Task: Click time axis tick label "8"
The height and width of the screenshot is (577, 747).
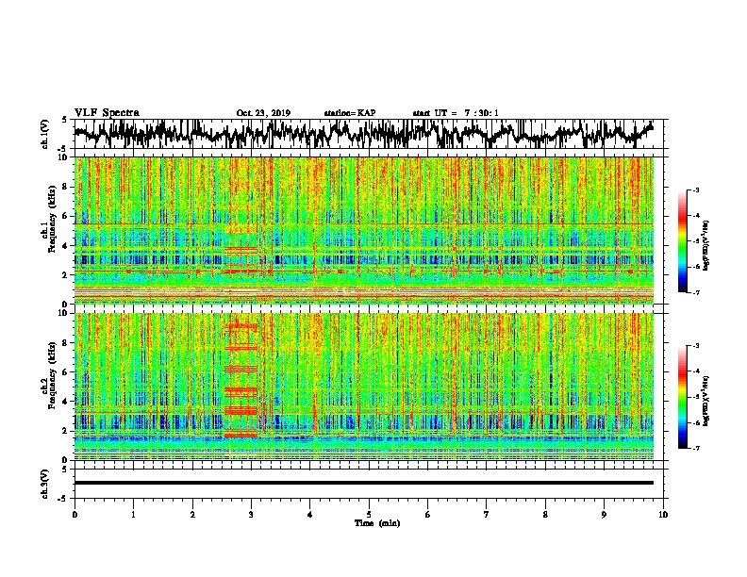Action: tap(545, 515)
